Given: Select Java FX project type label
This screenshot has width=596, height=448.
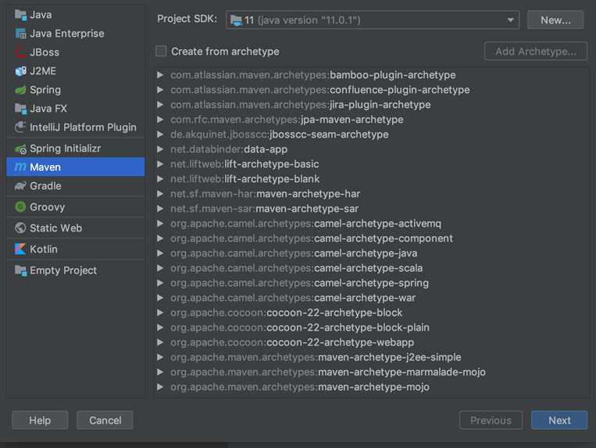Looking at the screenshot, I should pyautogui.click(x=48, y=109).
